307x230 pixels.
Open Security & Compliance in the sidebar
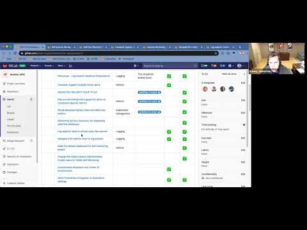(x=17, y=157)
